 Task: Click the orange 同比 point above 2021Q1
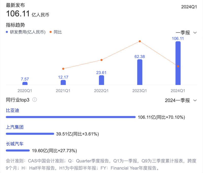click(63, 69)
